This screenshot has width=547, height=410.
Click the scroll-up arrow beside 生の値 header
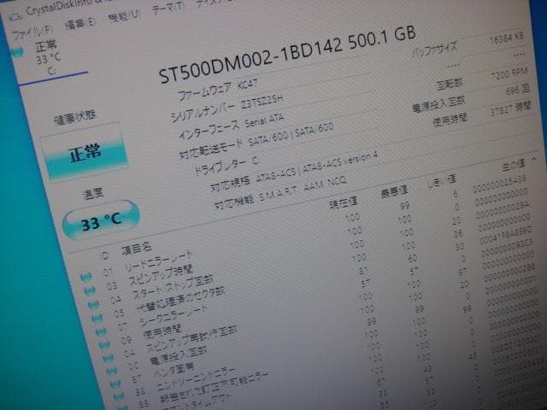point(534,160)
